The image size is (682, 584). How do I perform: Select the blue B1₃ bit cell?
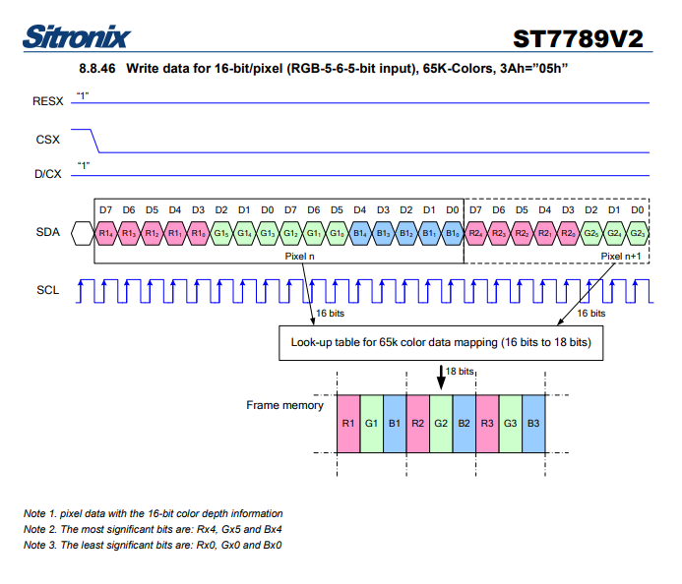(383, 233)
